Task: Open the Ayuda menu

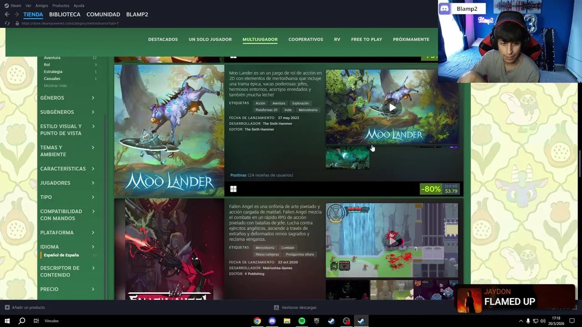Action: 79,5
